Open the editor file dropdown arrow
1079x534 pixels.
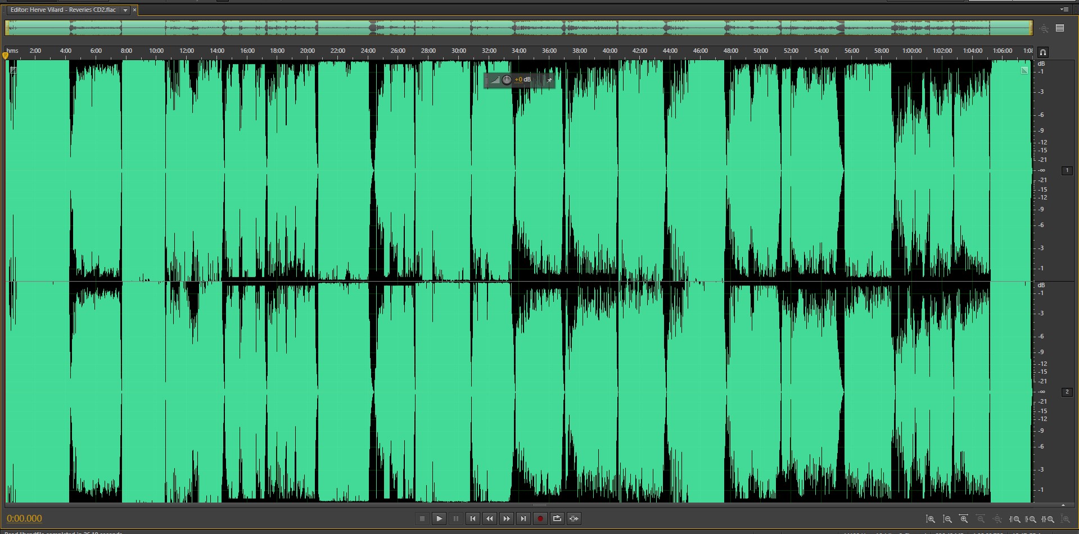pyautogui.click(x=125, y=10)
